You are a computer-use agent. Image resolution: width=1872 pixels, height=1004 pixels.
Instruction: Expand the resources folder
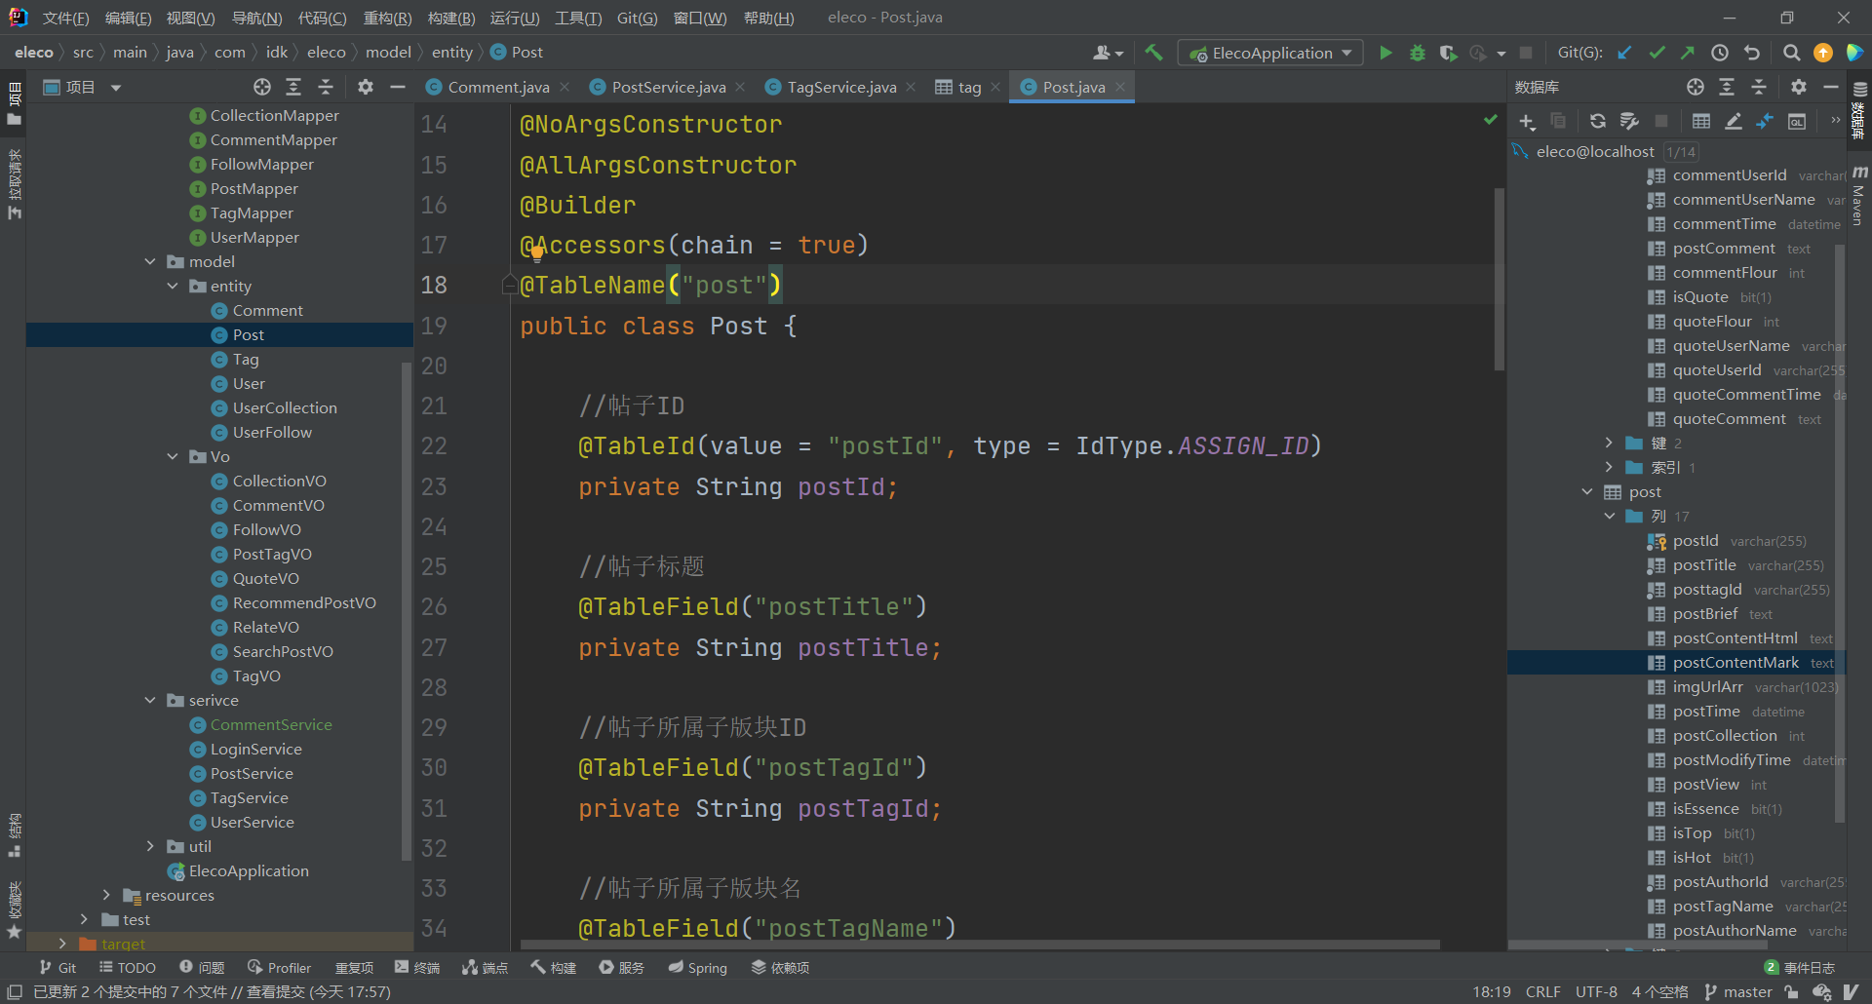pyautogui.click(x=106, y=895)
